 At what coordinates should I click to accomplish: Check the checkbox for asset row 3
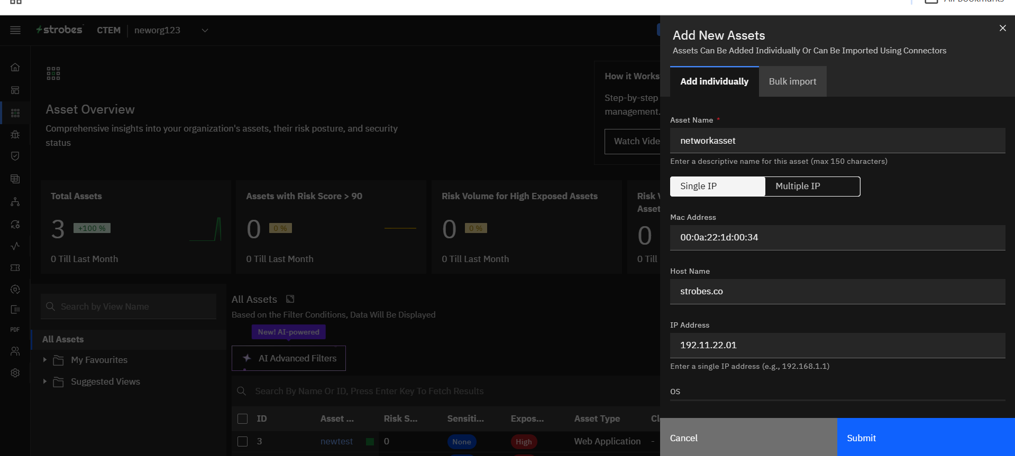coord(243,441)
